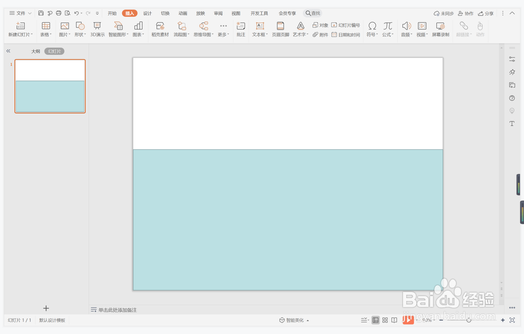Image resolution: width=524 pixels, height=334 pixels.
Task: Click the 3D演示 presentation icon
Action: click(x=97, y=29)
